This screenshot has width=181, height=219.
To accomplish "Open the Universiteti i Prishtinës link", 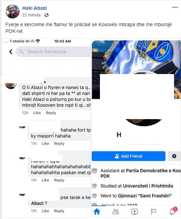I will tap(148, 186).
